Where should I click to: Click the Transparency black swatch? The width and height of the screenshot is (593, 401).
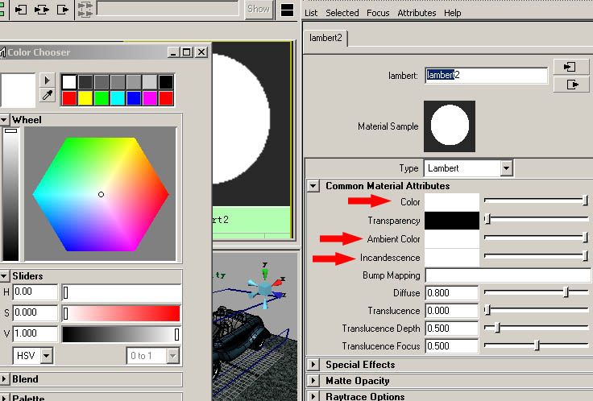tap(452, 221)
